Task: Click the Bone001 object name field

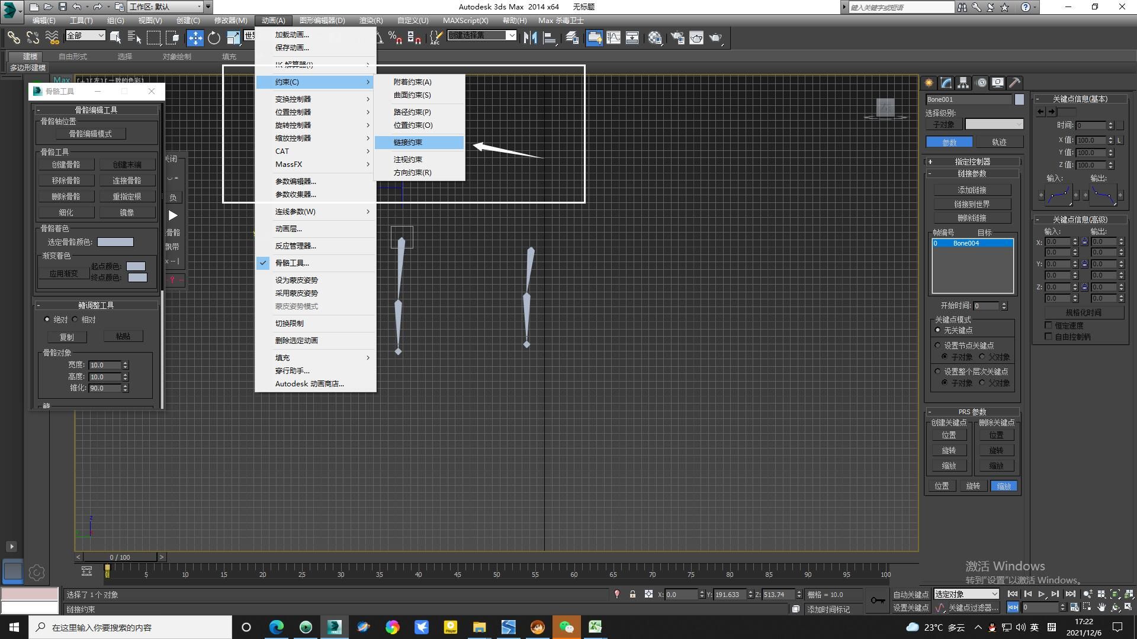Action: pos(969,99)
